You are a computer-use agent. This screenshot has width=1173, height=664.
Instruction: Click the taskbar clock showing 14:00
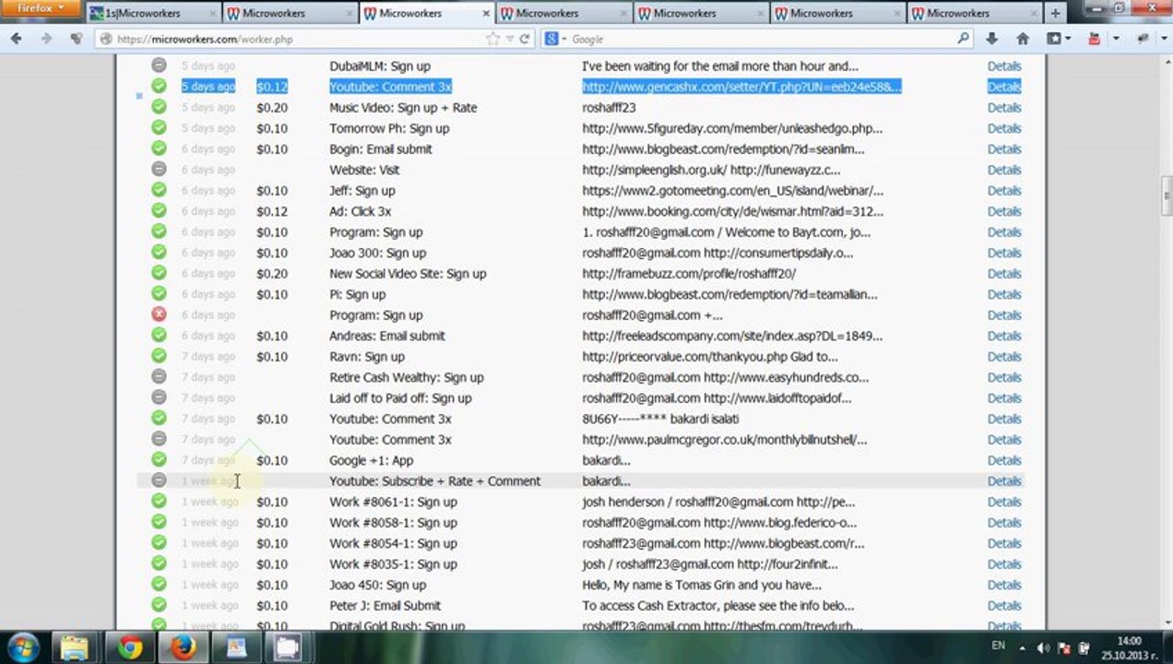1130,647
